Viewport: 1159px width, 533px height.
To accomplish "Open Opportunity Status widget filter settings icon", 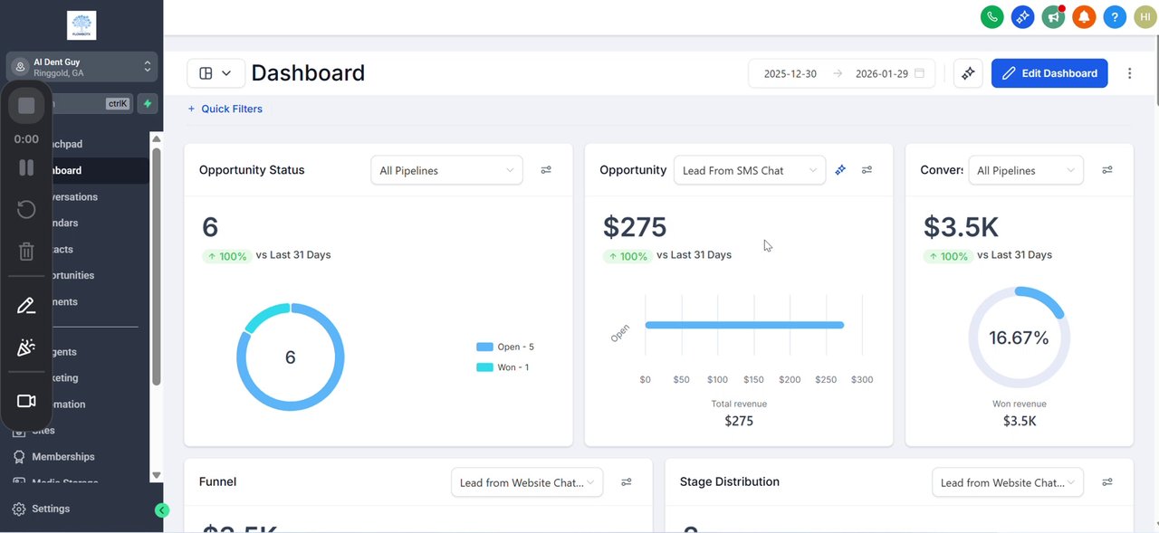I will pos(546,170).
